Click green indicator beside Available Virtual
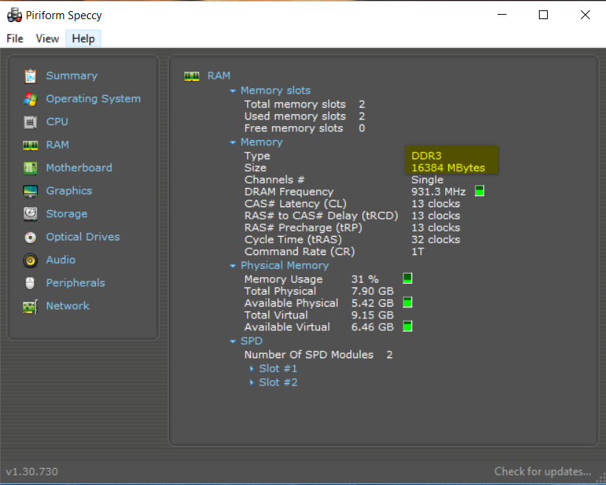This screenshot has height=485, width=606. (407, 327)
